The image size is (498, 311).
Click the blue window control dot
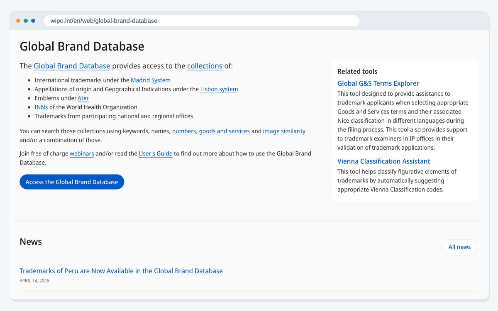pos(33,21)
